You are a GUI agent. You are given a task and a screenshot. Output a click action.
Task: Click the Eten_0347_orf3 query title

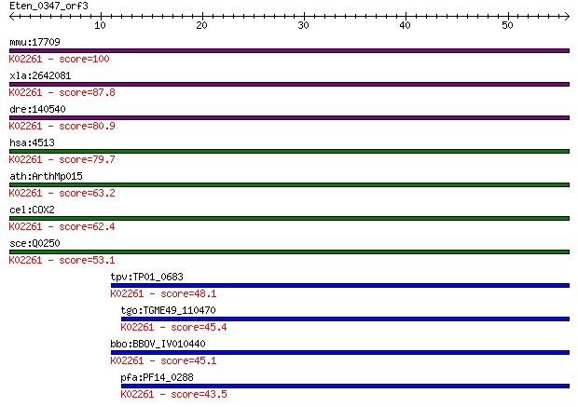(x=48, y=6)
